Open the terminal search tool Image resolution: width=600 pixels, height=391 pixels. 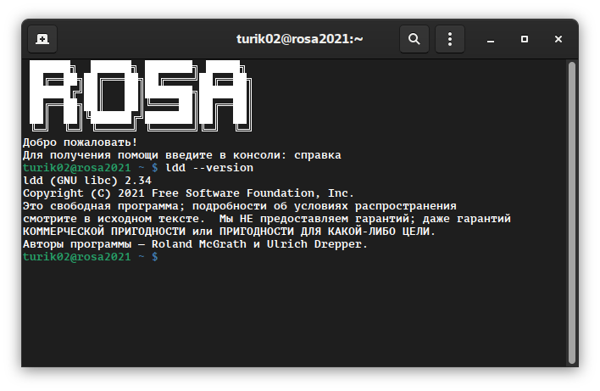coord(414,39)
